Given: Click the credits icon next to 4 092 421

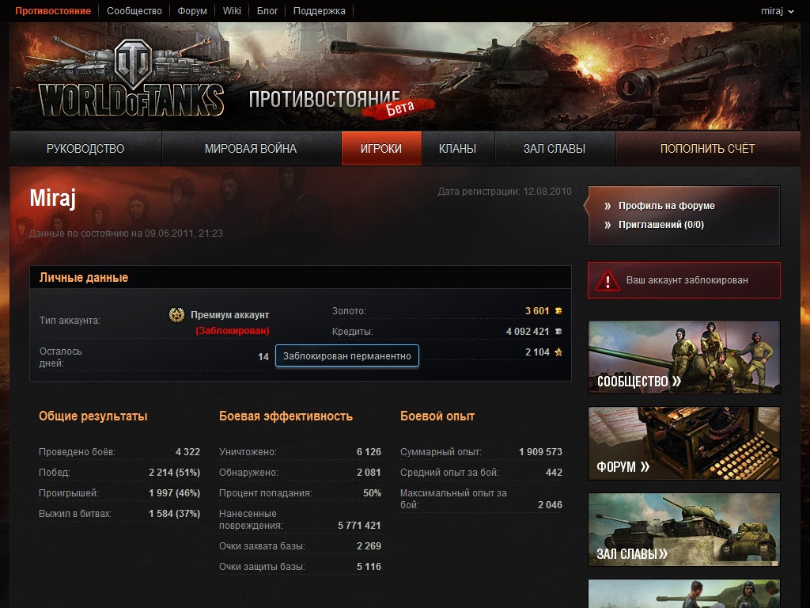Looking at the screenshot, I should [x=558, y=332].
